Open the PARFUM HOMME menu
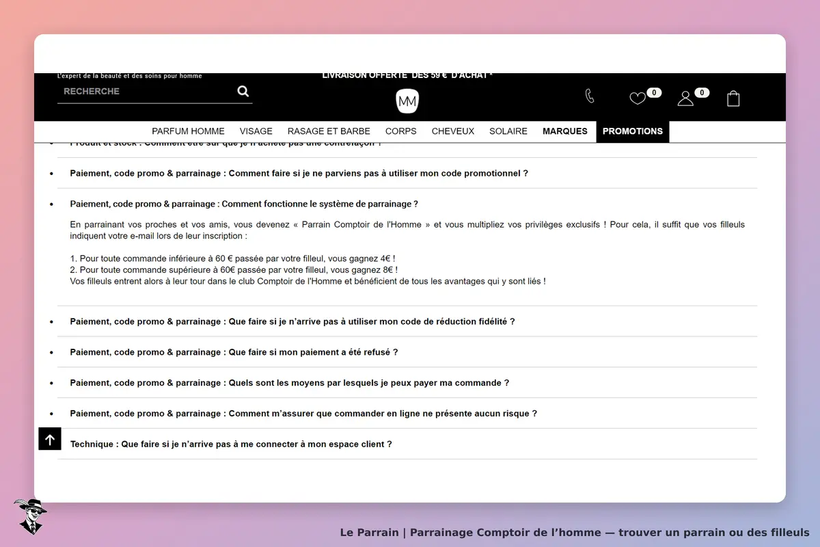 (188, 131)
